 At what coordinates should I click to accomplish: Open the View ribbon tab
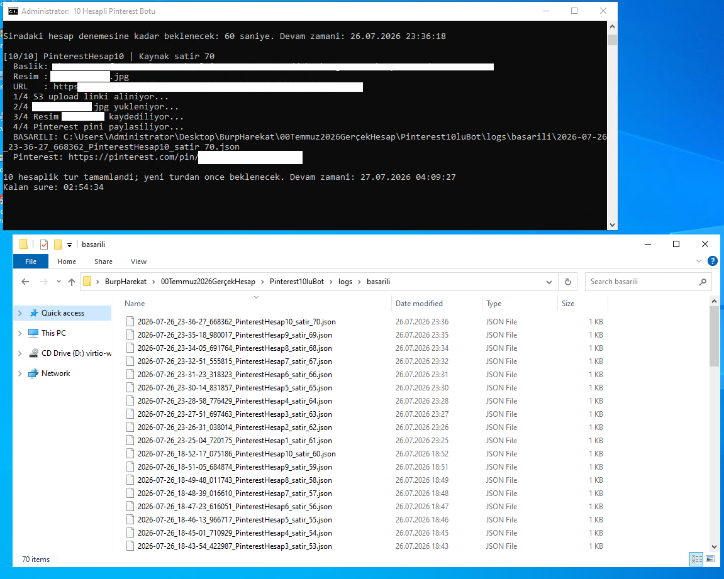pos(138,262)
